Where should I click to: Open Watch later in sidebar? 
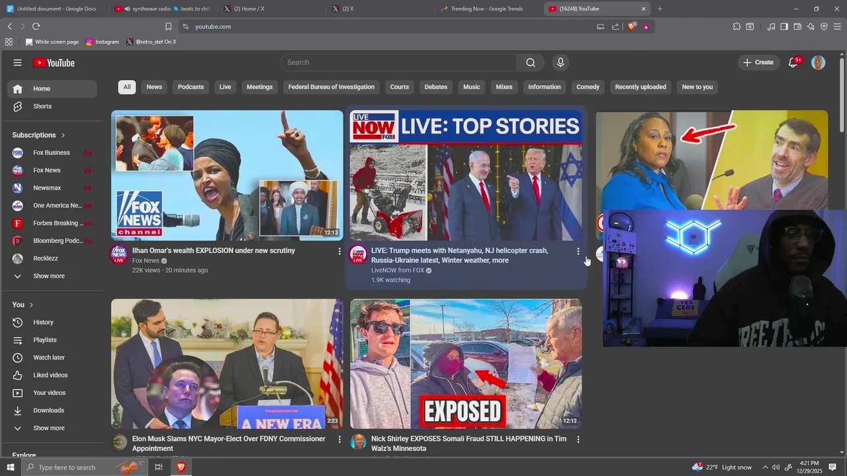(50, 358)
